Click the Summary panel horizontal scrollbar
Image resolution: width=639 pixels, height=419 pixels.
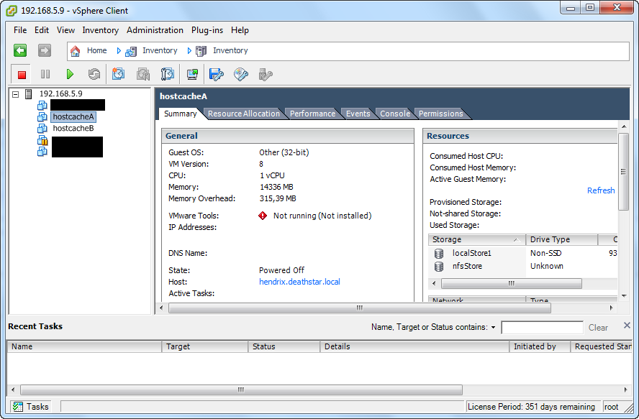point(359,308)
